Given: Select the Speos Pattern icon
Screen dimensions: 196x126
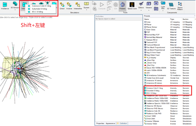Looking at the screenshot, I should (180, 6).
